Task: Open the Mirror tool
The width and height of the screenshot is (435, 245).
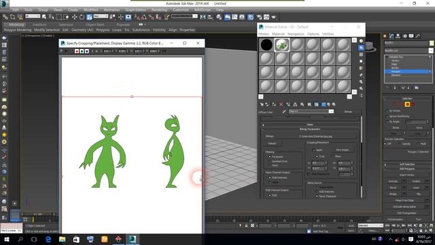Action: tap(203, 17)
